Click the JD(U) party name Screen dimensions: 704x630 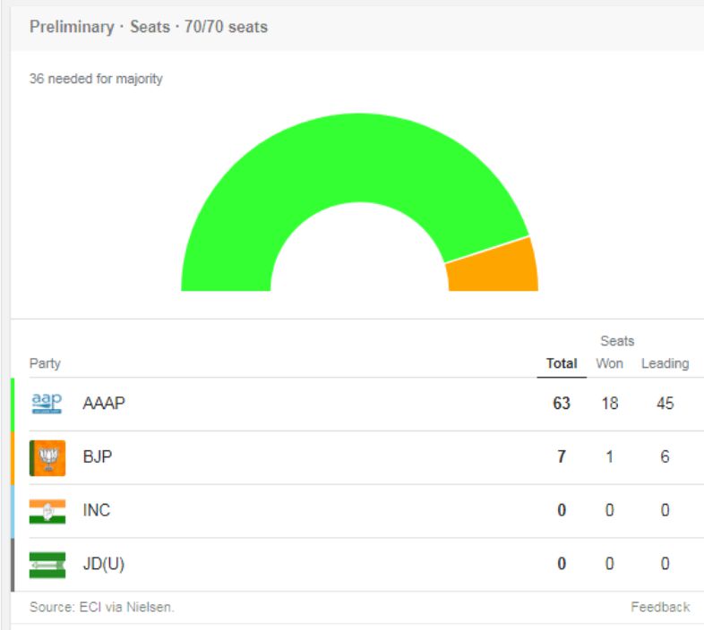point(103,565)
